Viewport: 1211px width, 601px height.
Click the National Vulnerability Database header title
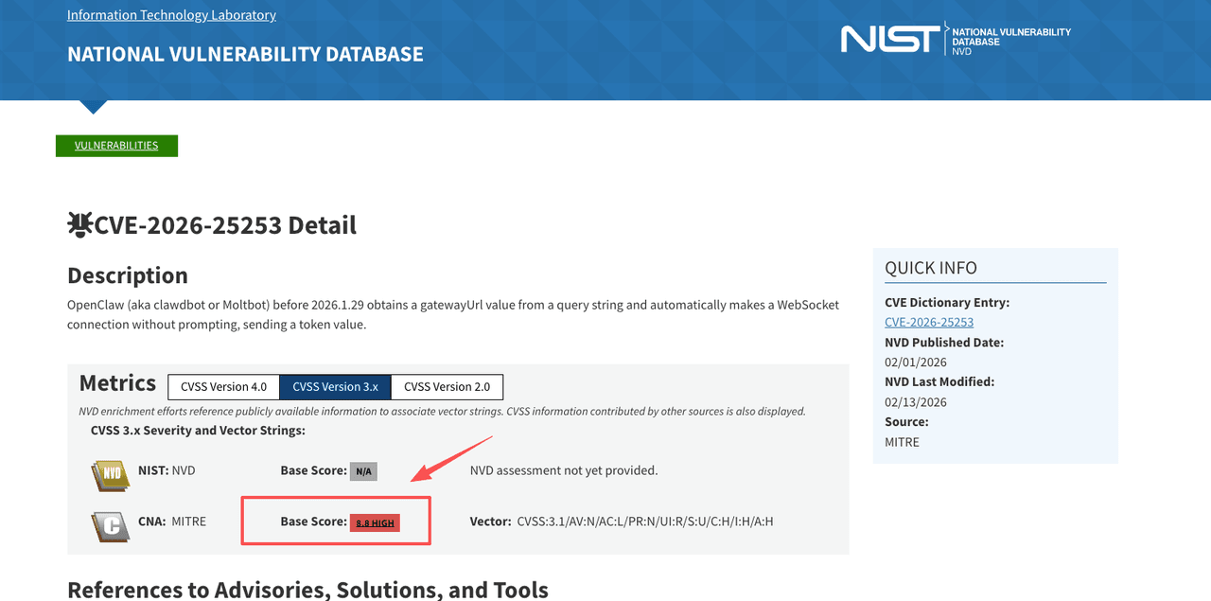click(x=245, y=54)
